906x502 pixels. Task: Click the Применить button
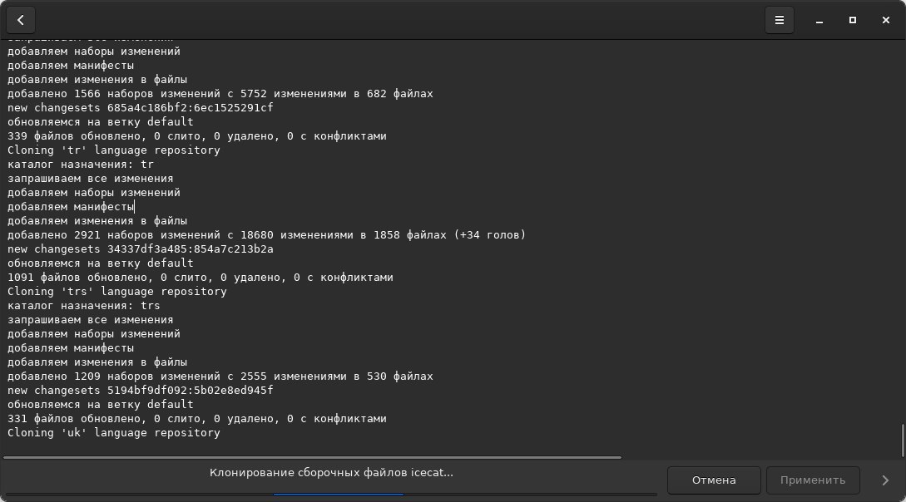(x=813, y=480)
